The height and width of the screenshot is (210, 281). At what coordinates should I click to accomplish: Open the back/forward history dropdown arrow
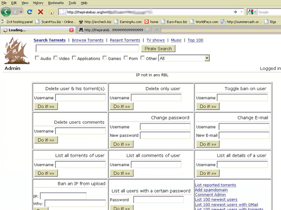pyautogui.click(x=21, y=12)
